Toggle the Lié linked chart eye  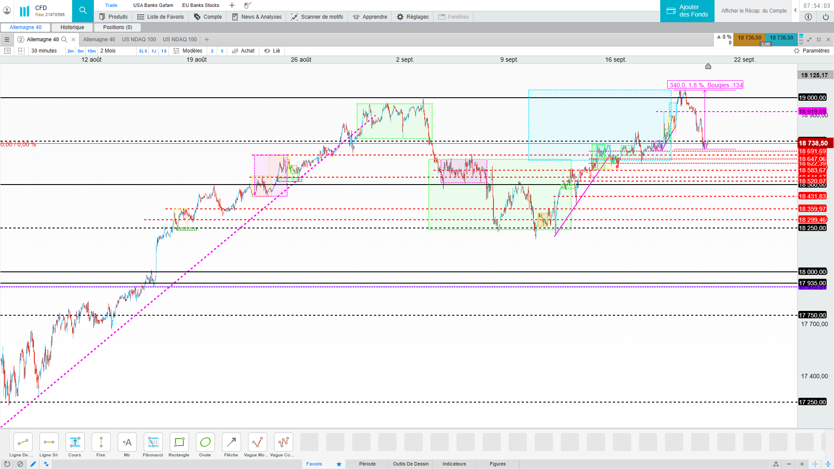tap(272, 51)
